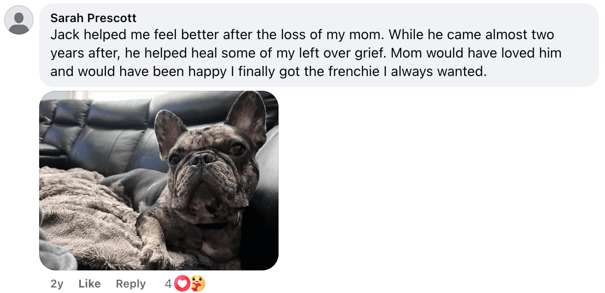Click the care hug emoji reaction icon
This screenshot has width=605, height=293.
pos(198,284)
